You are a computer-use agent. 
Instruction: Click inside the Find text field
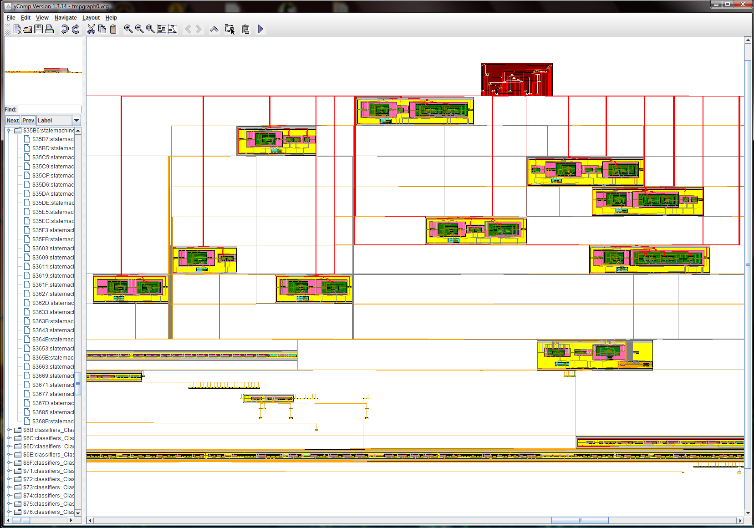(x=49, y=109)
